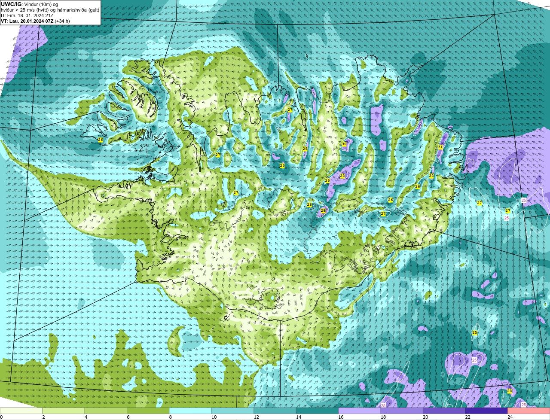550x420 pixels.
Task: Click the yellow '29' gust label
Action: click(305, 149)
